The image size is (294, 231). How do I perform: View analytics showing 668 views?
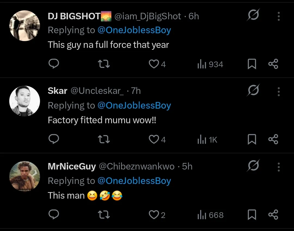coord(210,215)
